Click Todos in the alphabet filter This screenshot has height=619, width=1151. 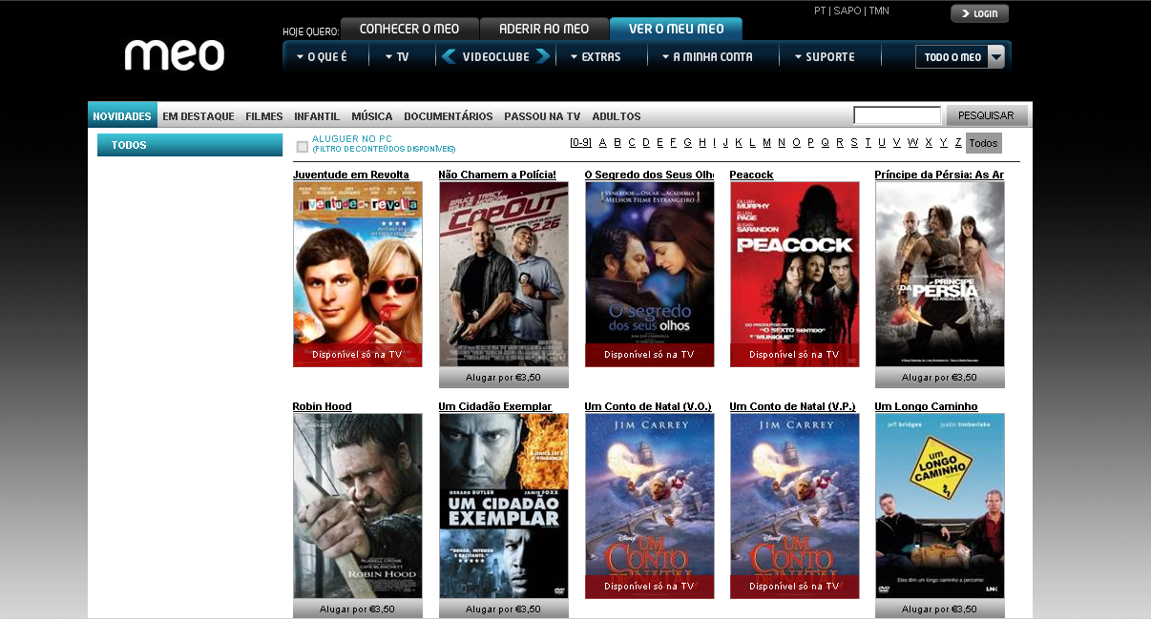(983, 143)
